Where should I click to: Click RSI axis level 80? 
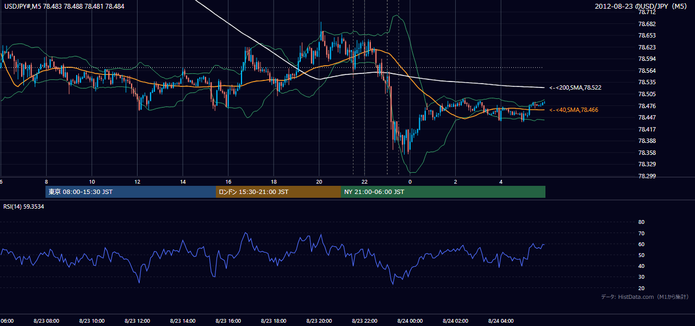(641, 222)
